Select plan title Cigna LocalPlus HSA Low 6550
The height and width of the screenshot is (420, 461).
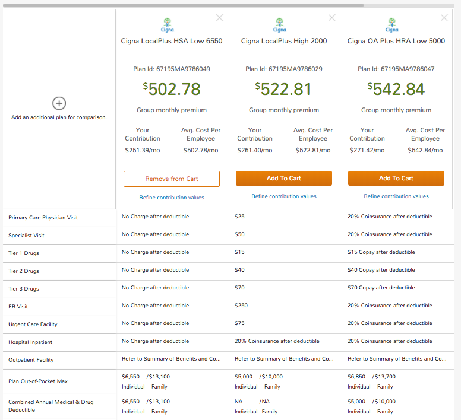pyautogui.click(x=172, y=41)
